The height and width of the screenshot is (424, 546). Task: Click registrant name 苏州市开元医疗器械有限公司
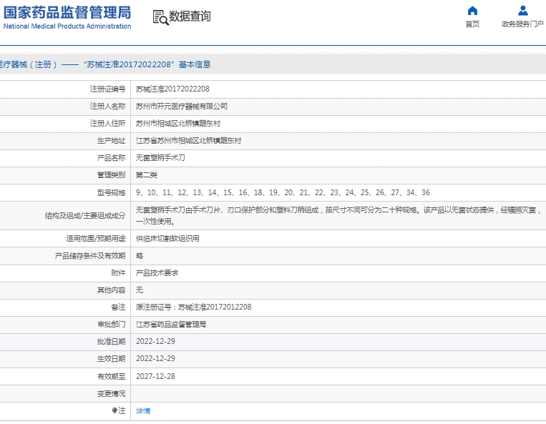pyautogui.click(x=182, y=107)
